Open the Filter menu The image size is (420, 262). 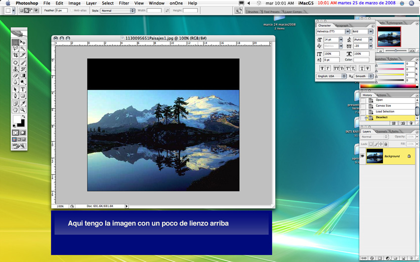pos(124,3)
